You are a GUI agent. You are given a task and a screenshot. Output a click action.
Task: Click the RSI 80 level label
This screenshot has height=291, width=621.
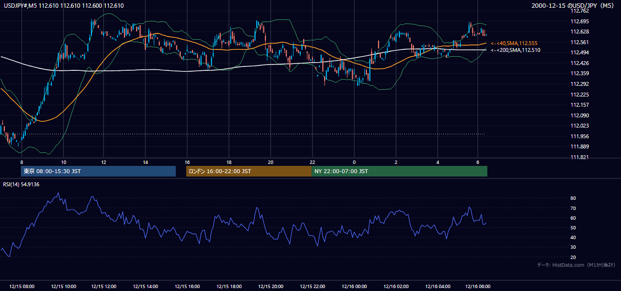click(x=573, y=198)
